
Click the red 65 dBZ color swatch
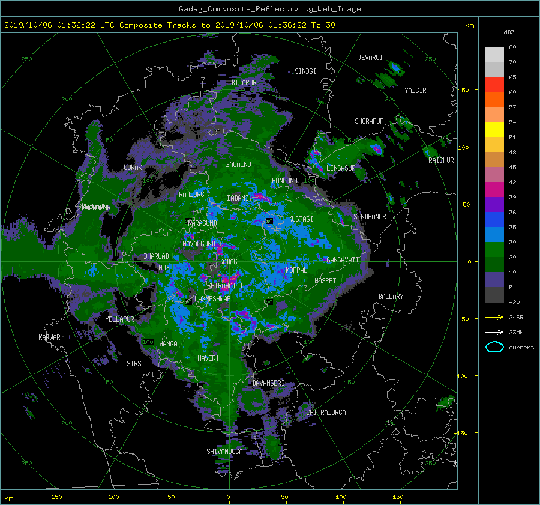click(494, 84)
